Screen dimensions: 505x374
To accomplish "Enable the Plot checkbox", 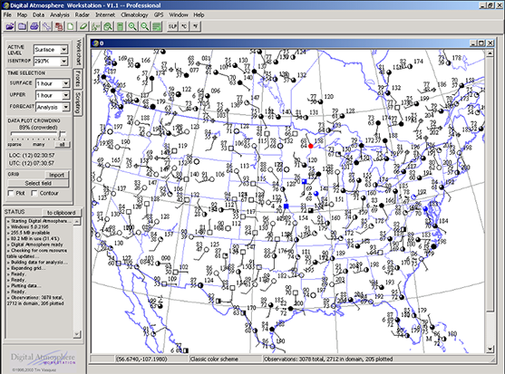I will [11, 193].
